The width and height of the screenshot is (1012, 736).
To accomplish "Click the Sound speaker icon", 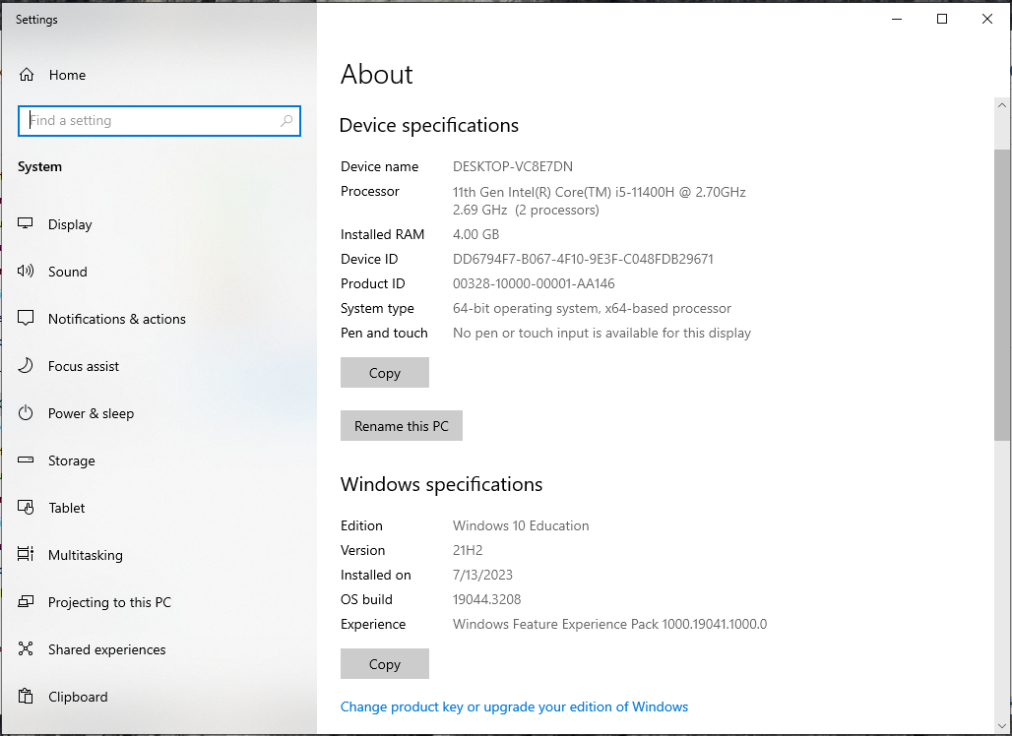I will [x=26, y=271].
